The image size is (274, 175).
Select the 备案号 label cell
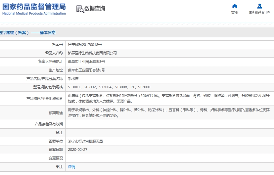(x=57, y=45)
